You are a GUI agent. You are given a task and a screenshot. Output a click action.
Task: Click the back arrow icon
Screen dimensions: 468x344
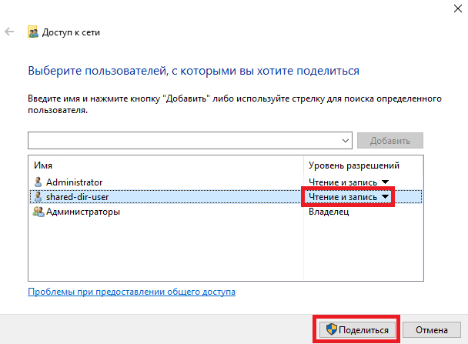coord(9,32)
